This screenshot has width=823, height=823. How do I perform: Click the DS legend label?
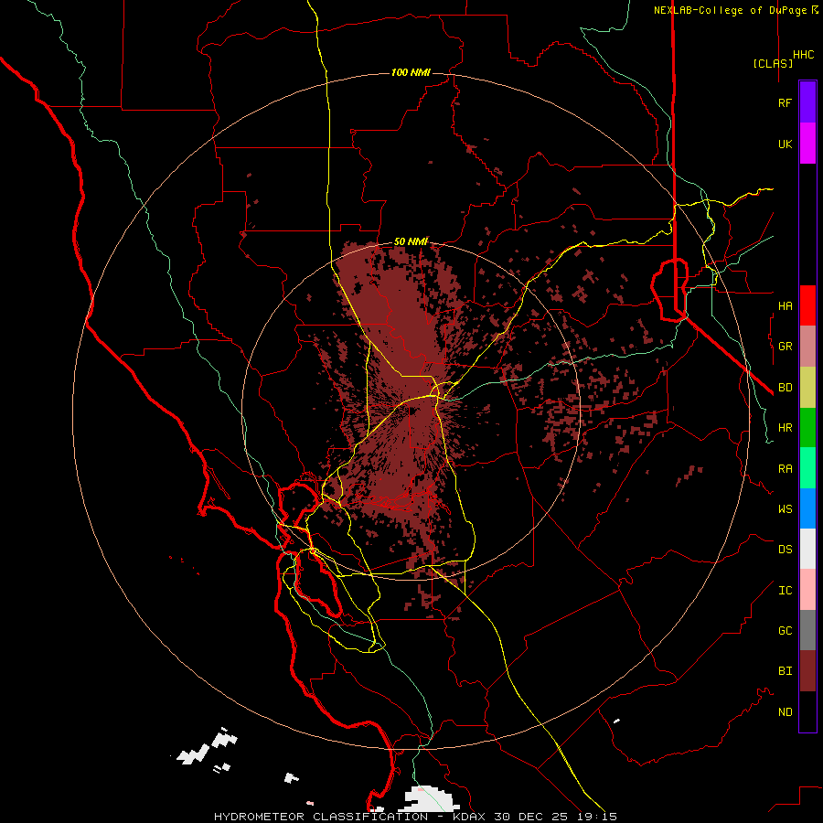[785, 550]
